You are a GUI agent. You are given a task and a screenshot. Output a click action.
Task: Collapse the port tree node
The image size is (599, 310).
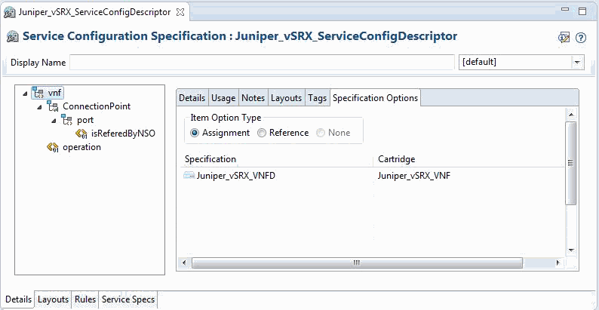point(54,121)
